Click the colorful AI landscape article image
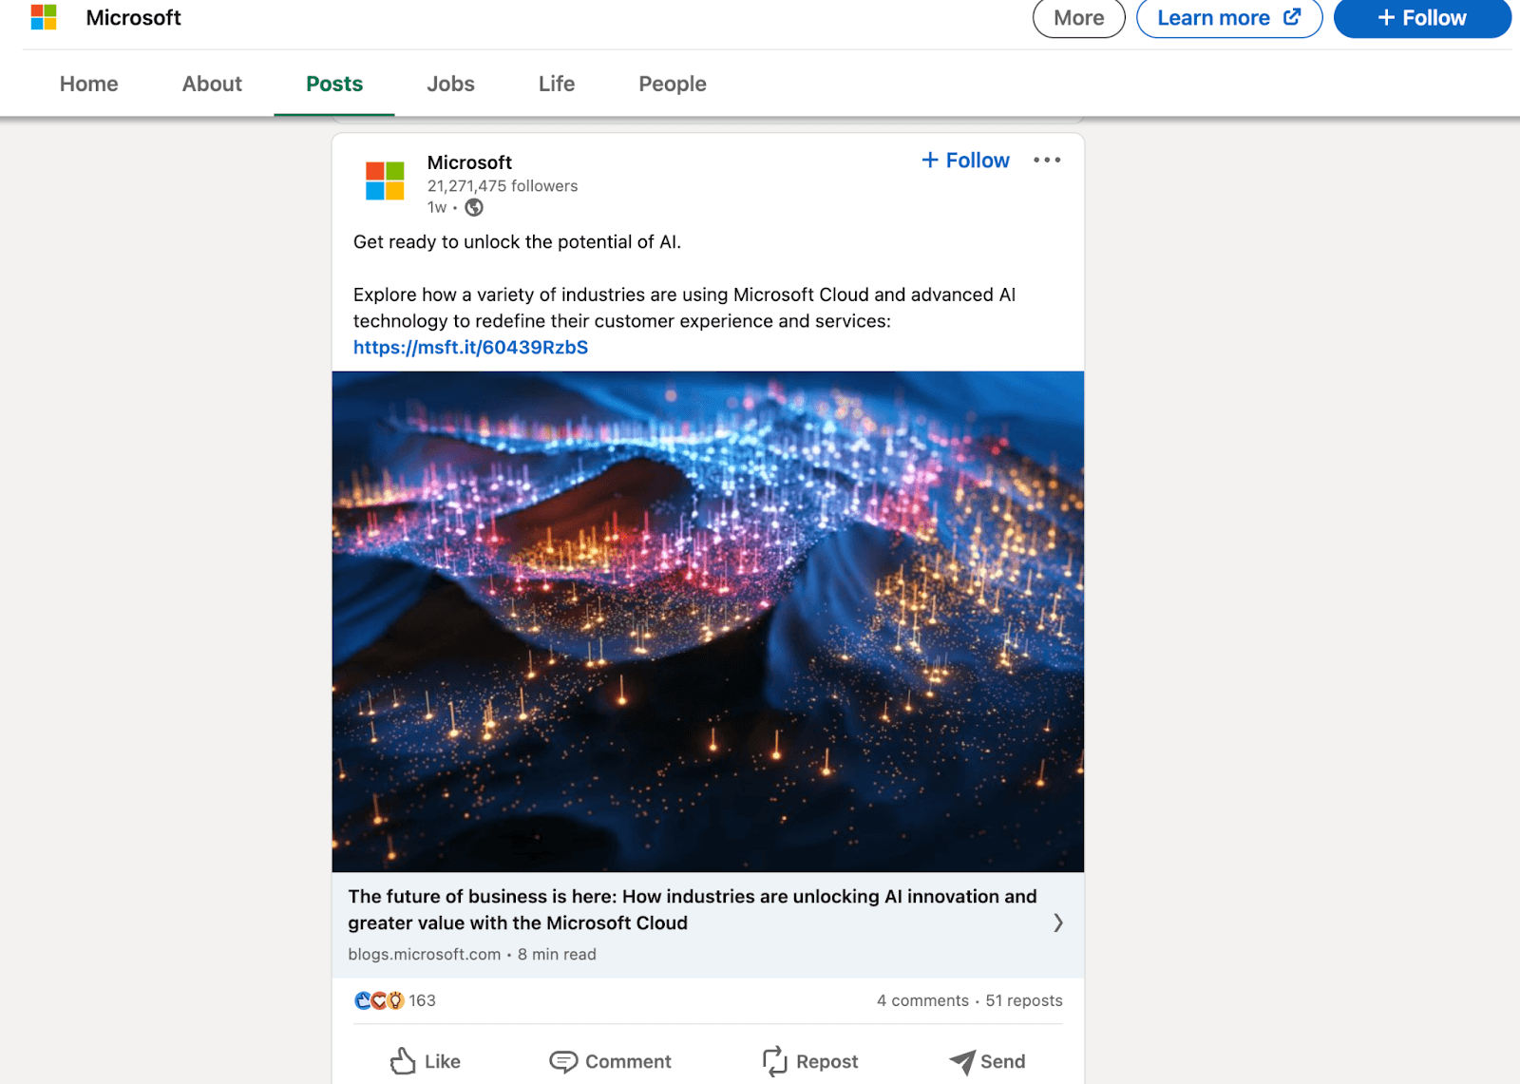 pyautogui.click(x=708, y=621)
